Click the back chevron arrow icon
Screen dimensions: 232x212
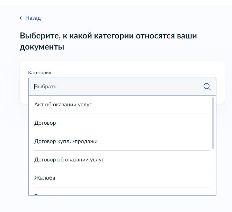pos(21,18)
